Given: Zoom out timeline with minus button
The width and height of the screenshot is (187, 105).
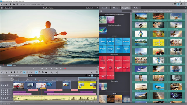Looking at the screenshot, I should (x=94, y=102).
